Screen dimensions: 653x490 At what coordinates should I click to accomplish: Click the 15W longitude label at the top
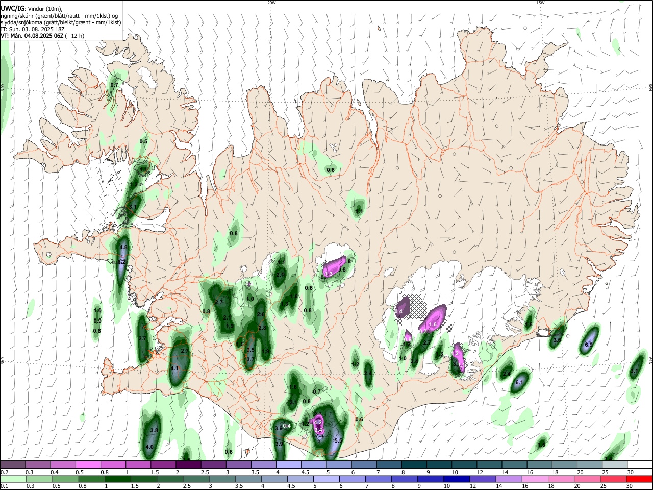point(540,3)
